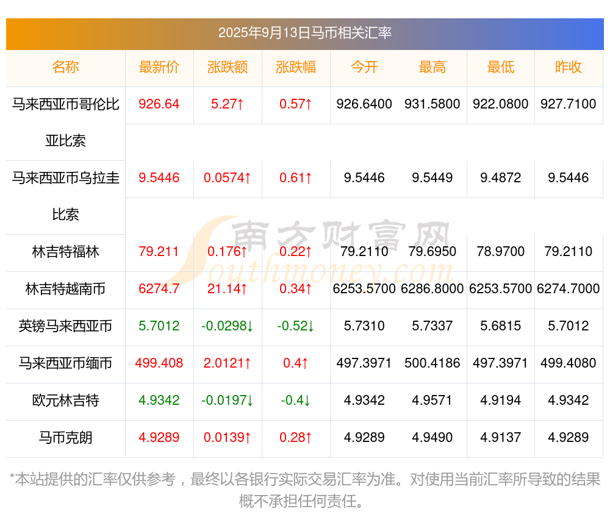Click the 最新价 column header
Viewport: 610px width, 520px height.
coord(159,67)
